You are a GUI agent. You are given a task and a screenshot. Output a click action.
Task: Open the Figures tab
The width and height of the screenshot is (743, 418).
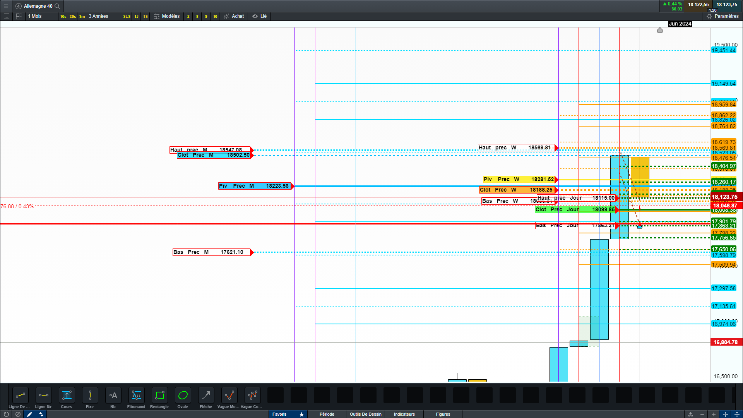443,414
